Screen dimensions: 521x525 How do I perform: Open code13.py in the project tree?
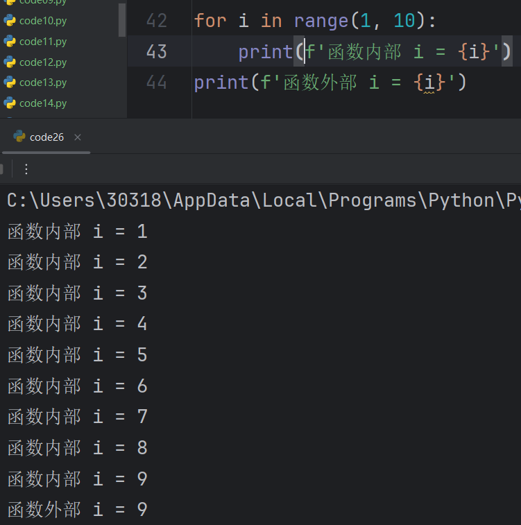tap(43, 83)
